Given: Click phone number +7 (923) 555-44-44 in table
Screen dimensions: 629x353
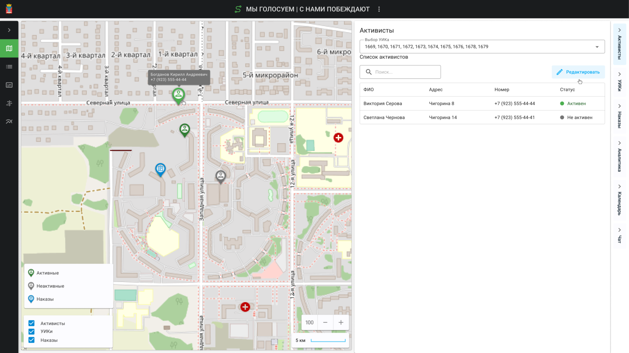Looking at the screenshot, I should [x=515, y=104].
